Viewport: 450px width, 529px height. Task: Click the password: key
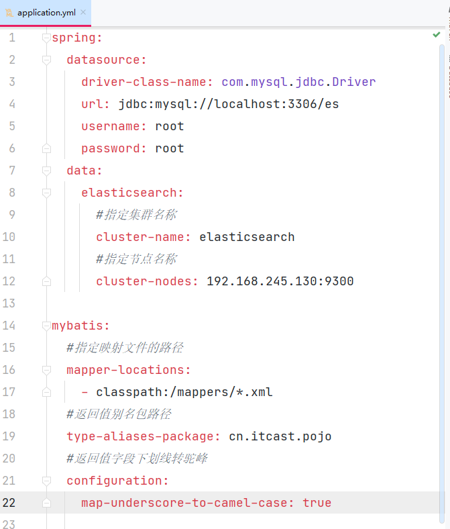(x=114, y=149)
